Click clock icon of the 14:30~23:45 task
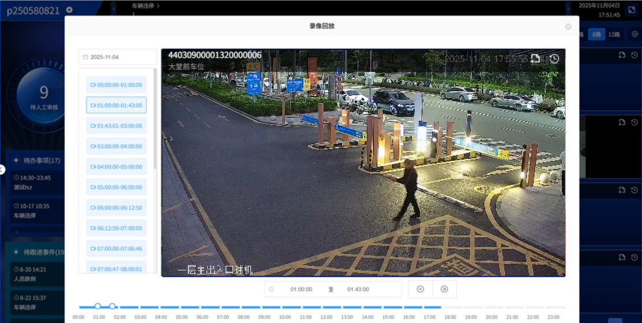642x323 pixels. tap(16, 178)
